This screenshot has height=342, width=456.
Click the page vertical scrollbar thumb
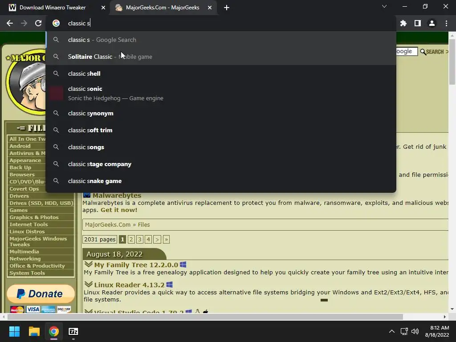point(452,62)
